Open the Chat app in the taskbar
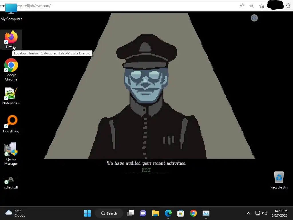 tap(143, 213)
